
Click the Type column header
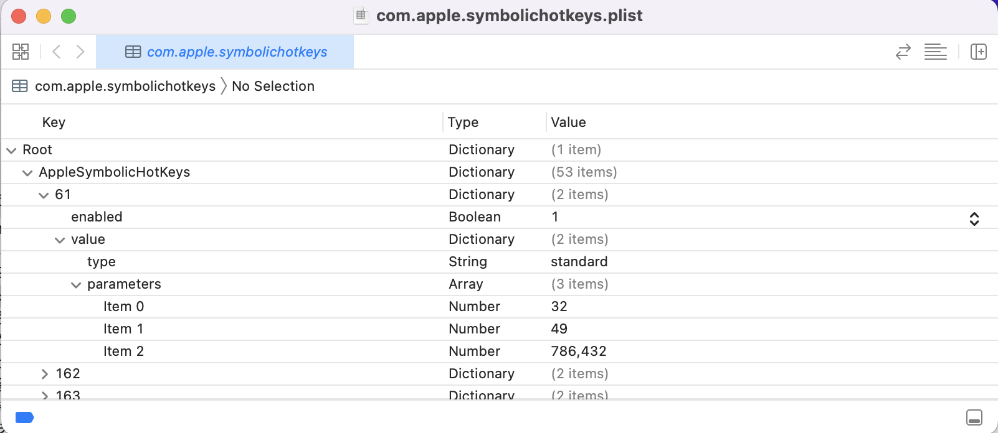463,122
